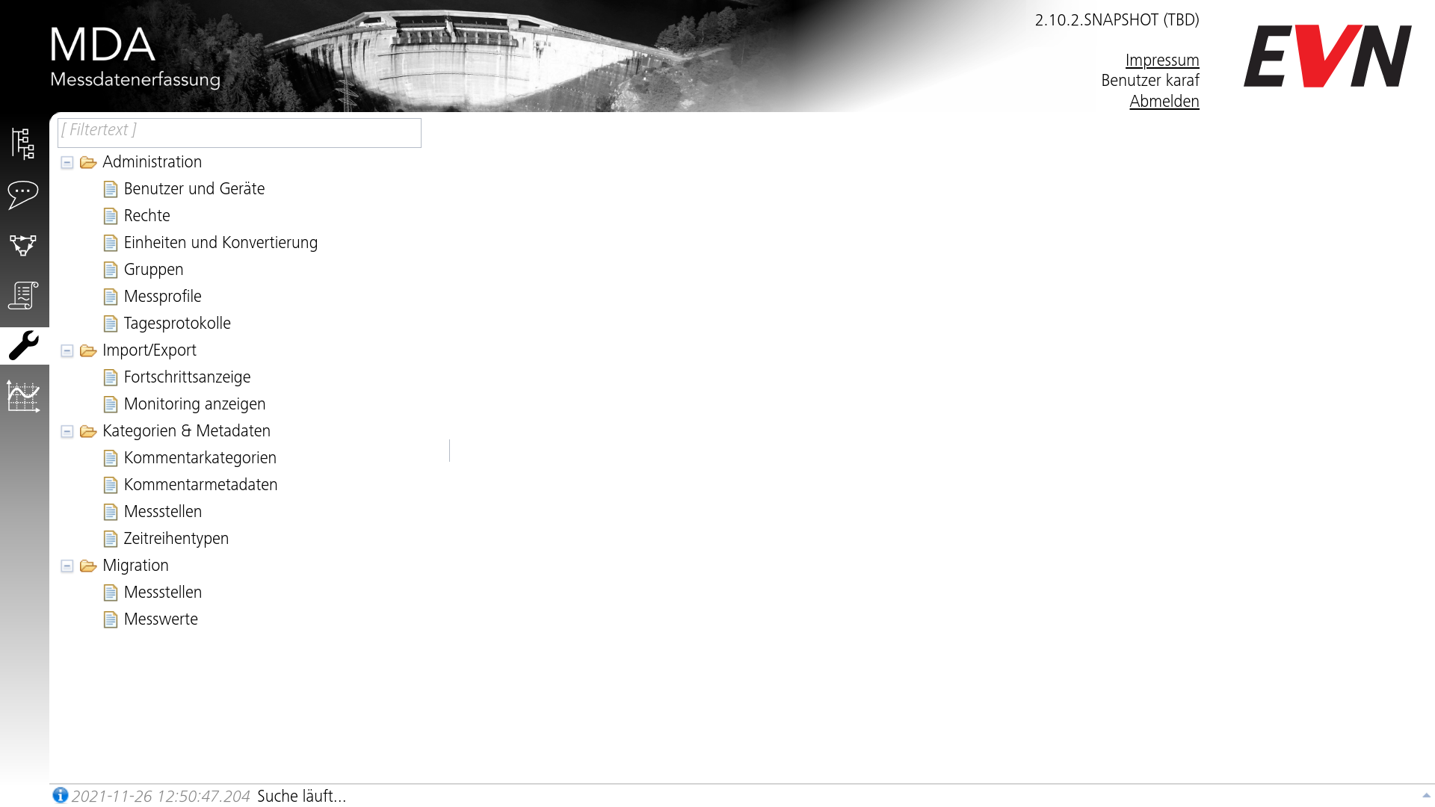The width and height of the screenshot is (1435, 807).
Task: Select the chat/comments icon in sidebar
Action: point(25,194)
